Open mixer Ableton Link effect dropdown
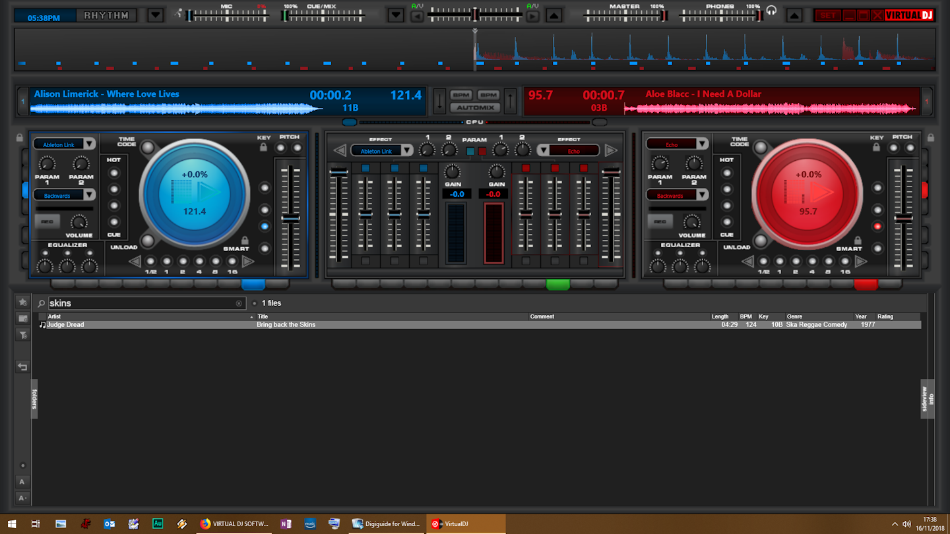 tap(407, 151)
